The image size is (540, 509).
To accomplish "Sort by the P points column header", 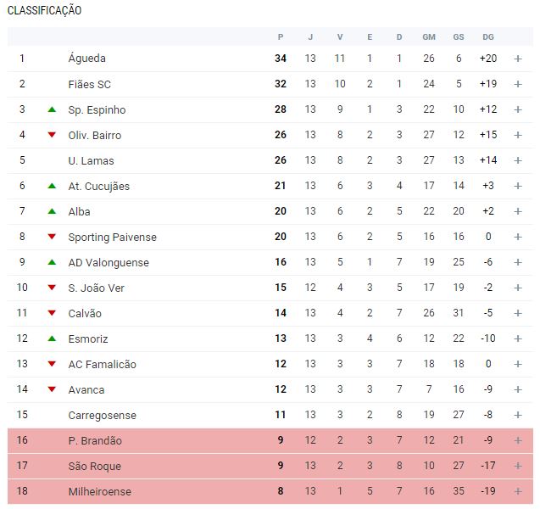I will point(281,36).
